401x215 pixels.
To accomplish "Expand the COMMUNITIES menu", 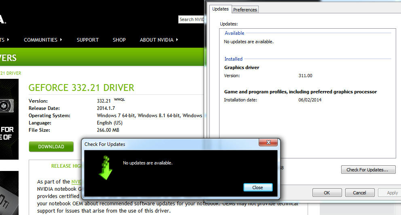I will point(43,40).
